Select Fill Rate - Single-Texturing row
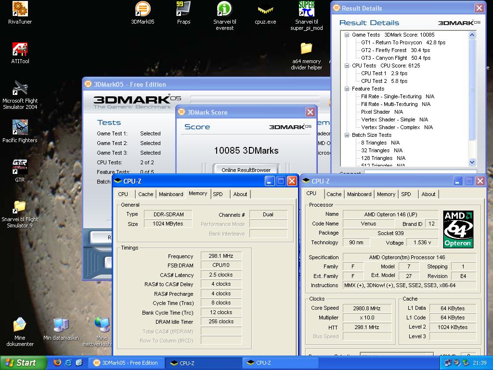The image size is (493, 370). (x=397, y=96)
